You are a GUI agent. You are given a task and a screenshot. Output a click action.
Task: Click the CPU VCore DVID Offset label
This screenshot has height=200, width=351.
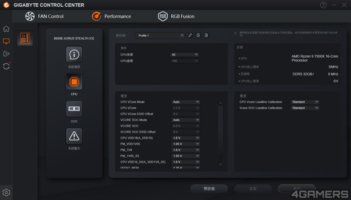point(137,114)
